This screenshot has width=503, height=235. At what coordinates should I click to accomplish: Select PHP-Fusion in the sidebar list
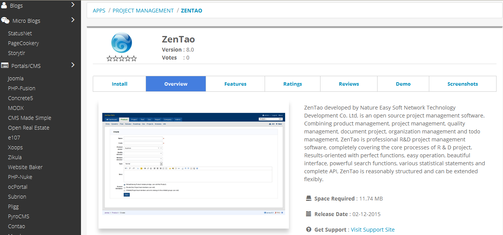tap(22, 88)
